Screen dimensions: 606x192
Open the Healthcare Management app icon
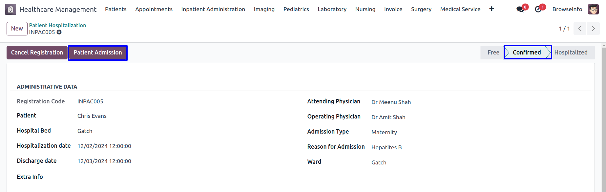(10, 9)
